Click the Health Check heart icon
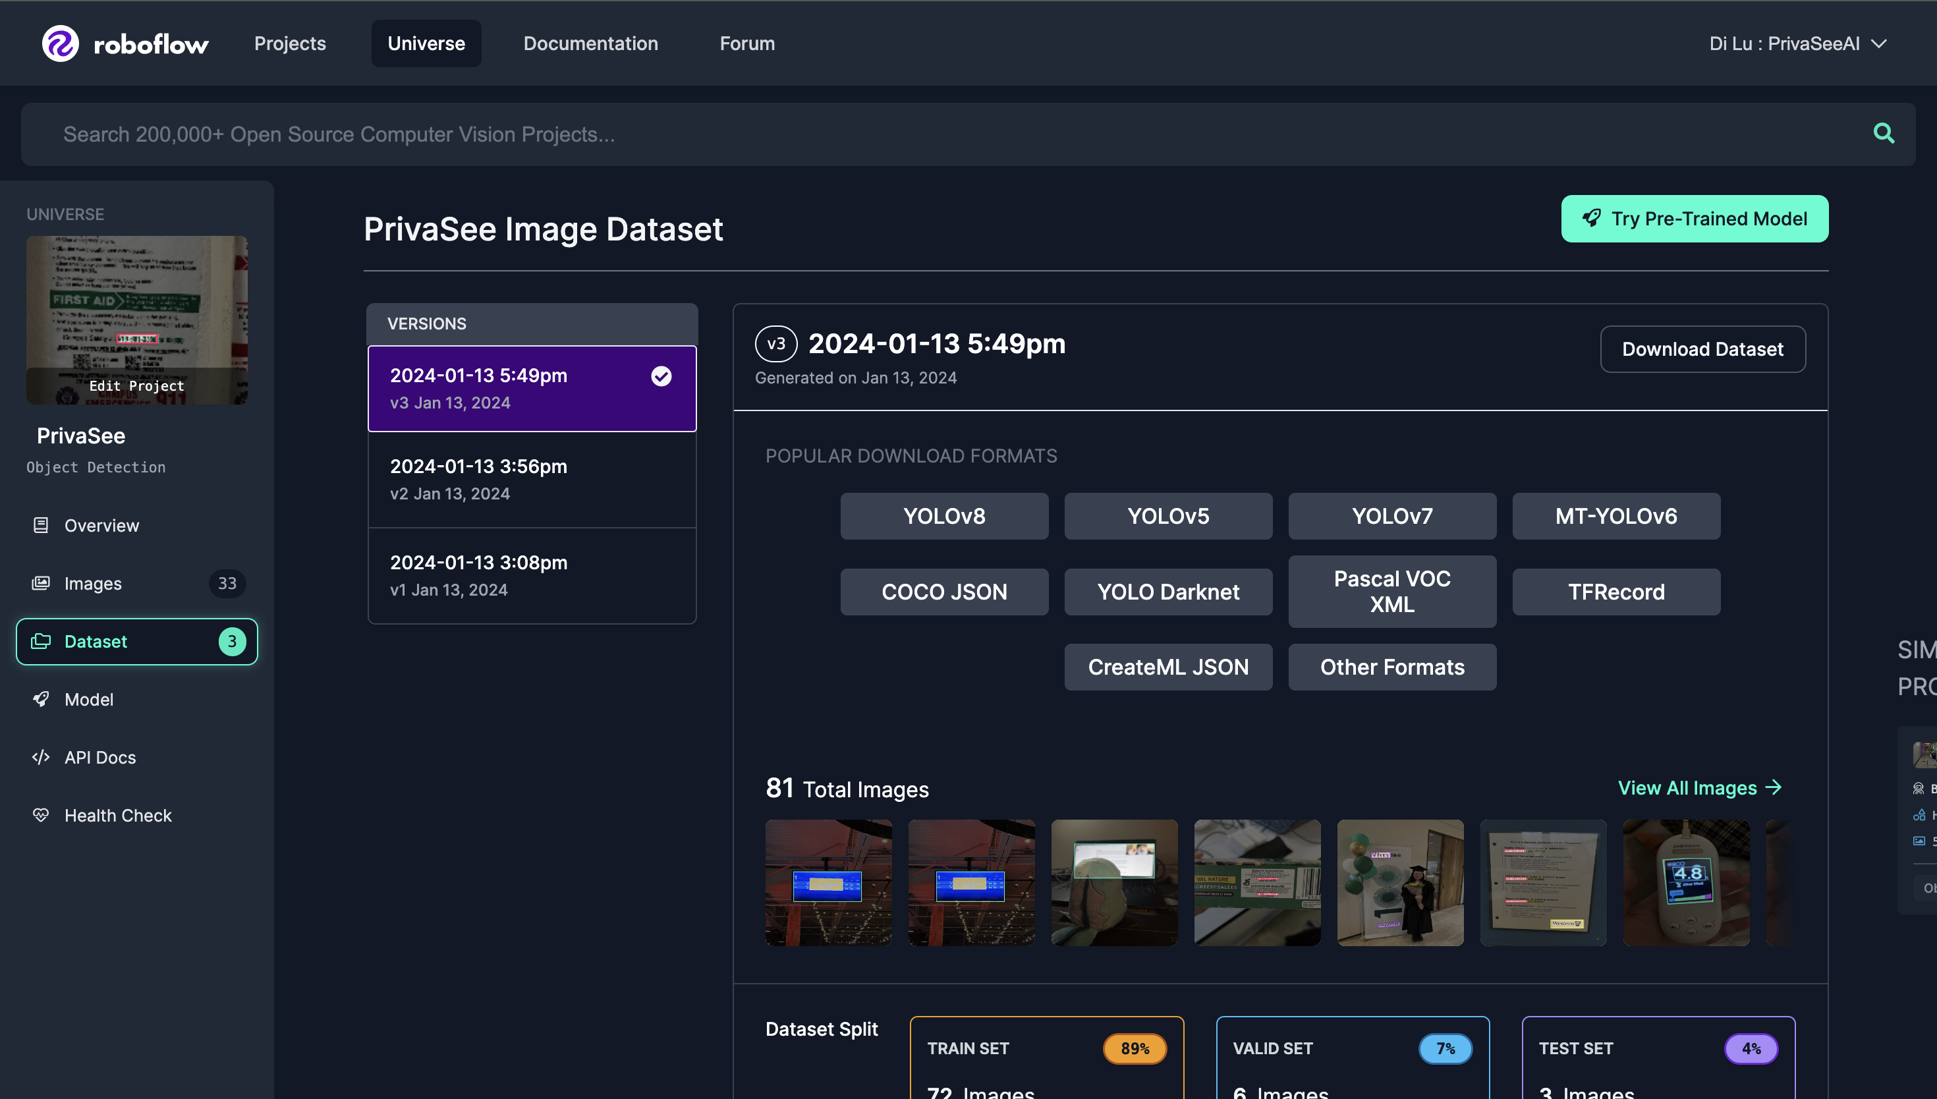 pos(41,815)
